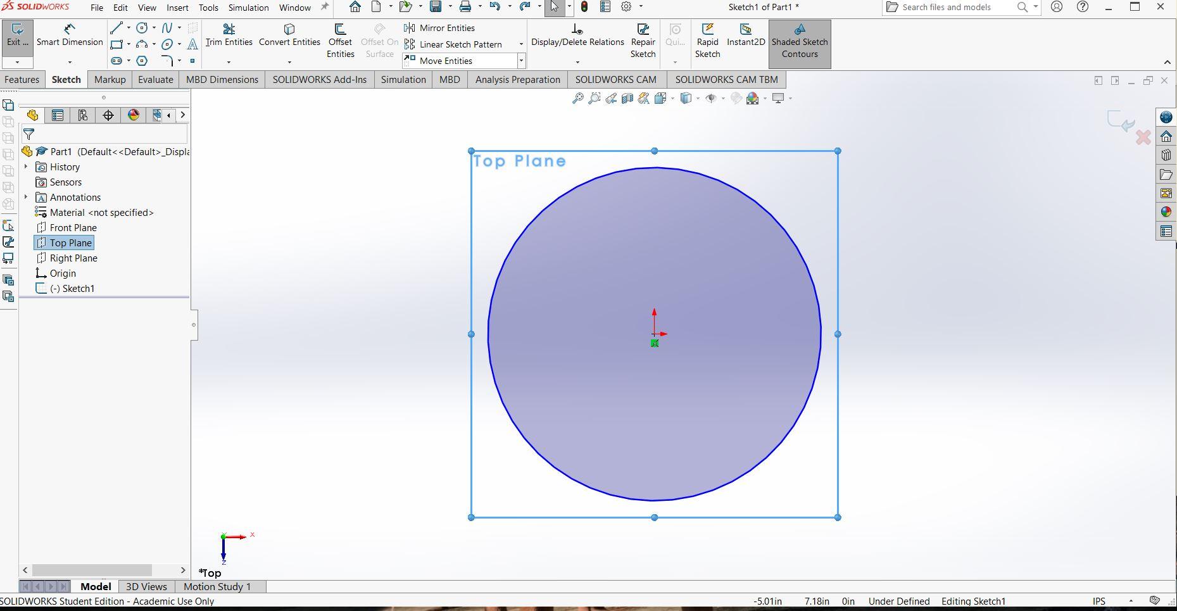Image resolution: width=1177 pixels, height=611 pixels.
Task: Click Section View icon
Action: [627, 98]
